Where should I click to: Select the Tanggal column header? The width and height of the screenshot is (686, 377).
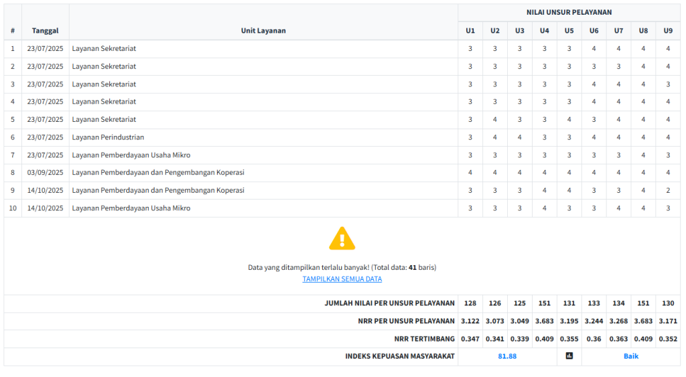[45, 31]
